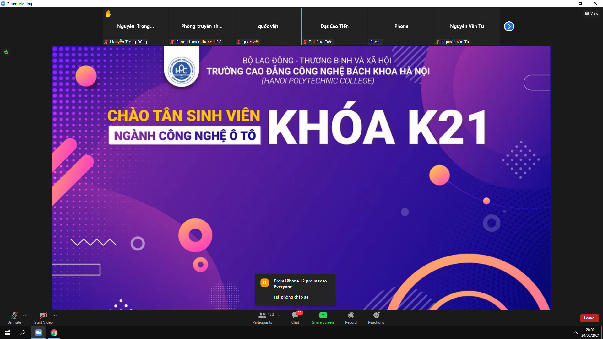Show next participants with blue arrow
The image size is (603, 339).
click(509, 26)
